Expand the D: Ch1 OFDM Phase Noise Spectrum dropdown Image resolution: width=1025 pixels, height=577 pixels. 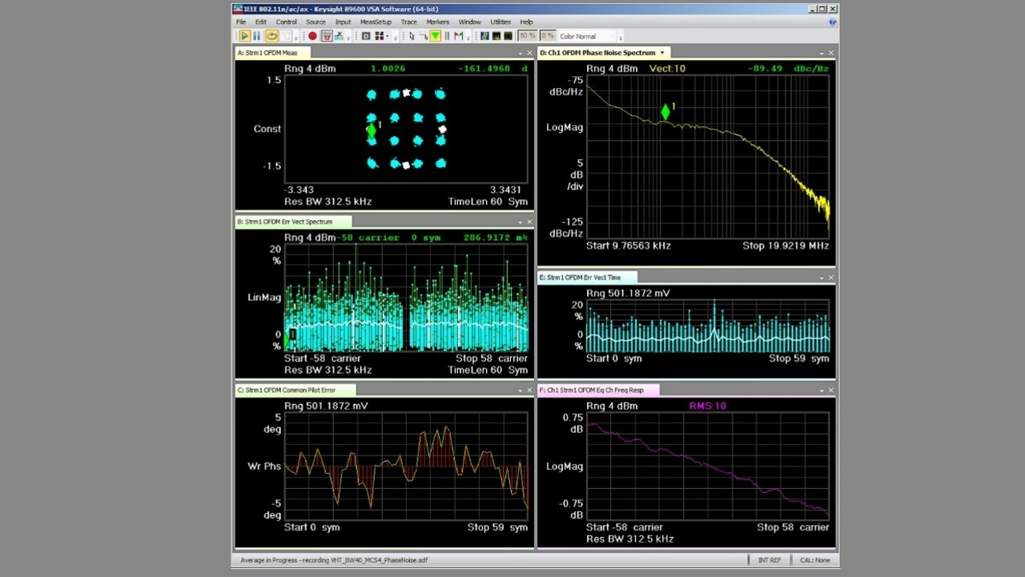[662, 53]
